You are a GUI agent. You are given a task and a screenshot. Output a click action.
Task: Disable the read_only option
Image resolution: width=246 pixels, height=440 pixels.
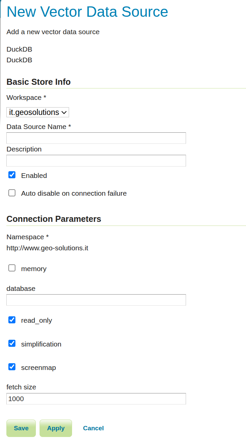click(12, 320)
